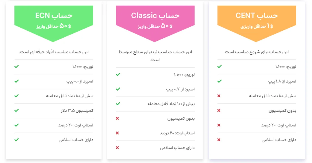The image size is (312, 163).
Task: Click green check beside 3.5 dollar commission in ECN card
Action: (x=16, y=110)
